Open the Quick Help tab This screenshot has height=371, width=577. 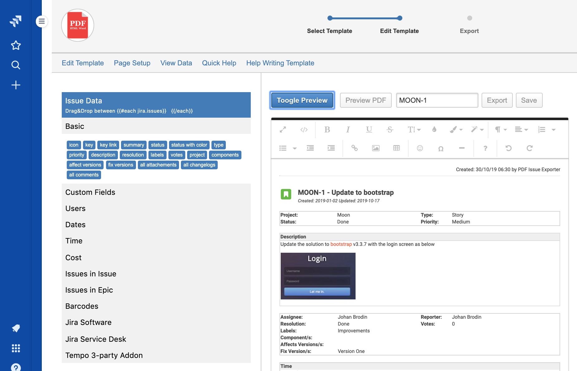[x=219, y=63]
